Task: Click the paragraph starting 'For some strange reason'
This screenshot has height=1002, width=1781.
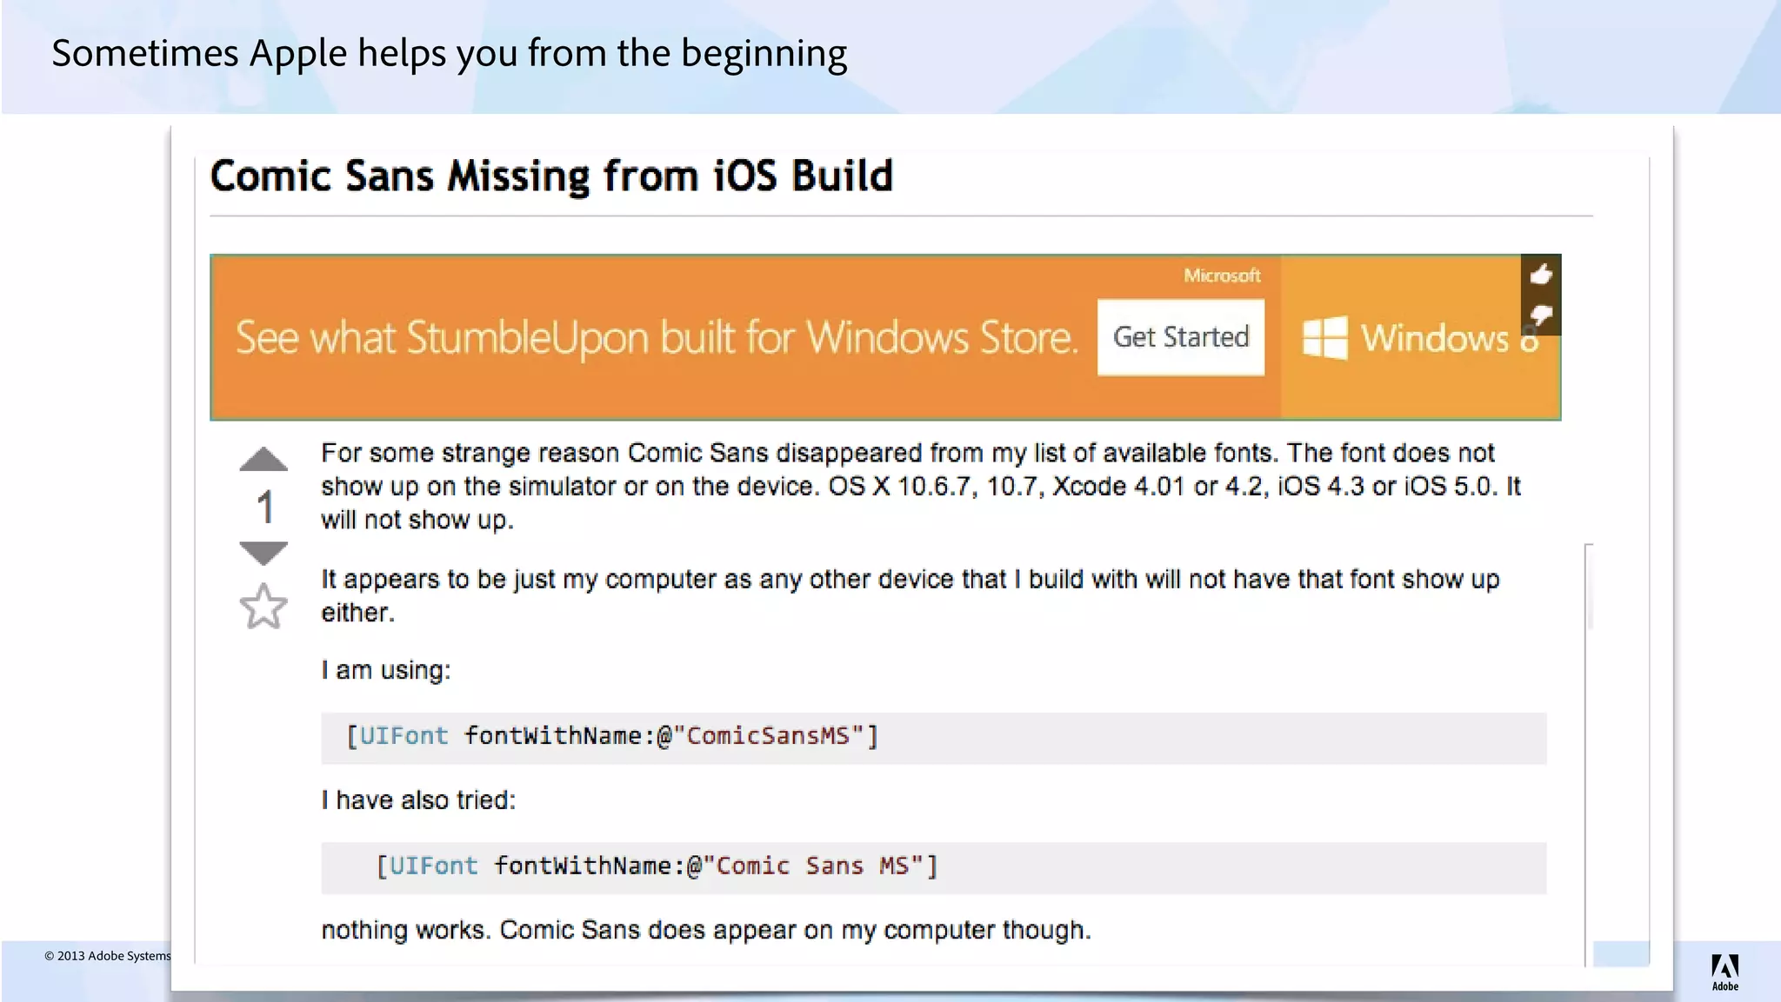Action: coord(920,486)
